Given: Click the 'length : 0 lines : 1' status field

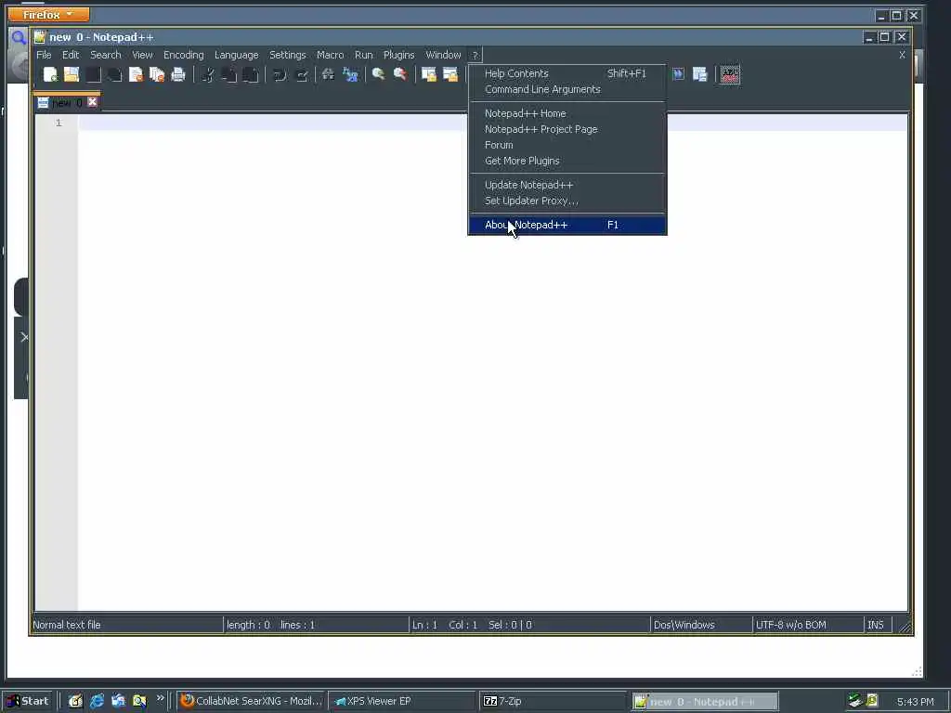Looking at the screenshot, I should coord(316,625).
